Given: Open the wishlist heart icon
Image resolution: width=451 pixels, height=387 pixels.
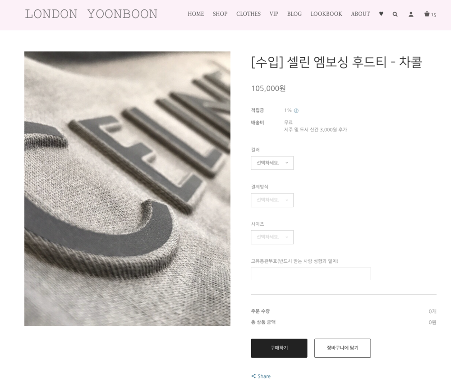Looking at the screenshot, I should click(381, 14).
